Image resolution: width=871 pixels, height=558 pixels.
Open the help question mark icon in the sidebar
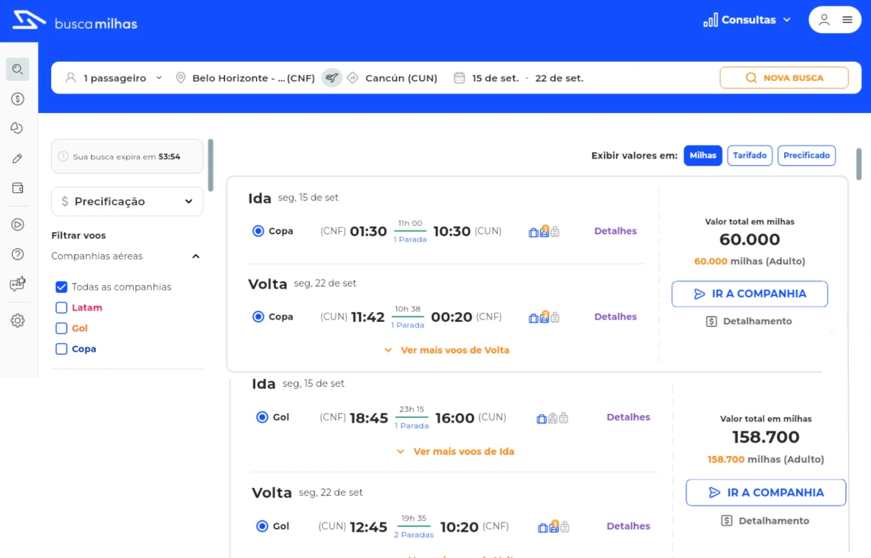coord(17,254)
